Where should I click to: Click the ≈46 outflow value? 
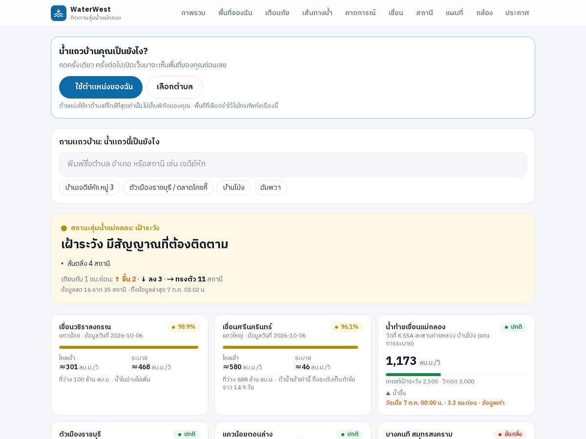[x=302, y=367]
